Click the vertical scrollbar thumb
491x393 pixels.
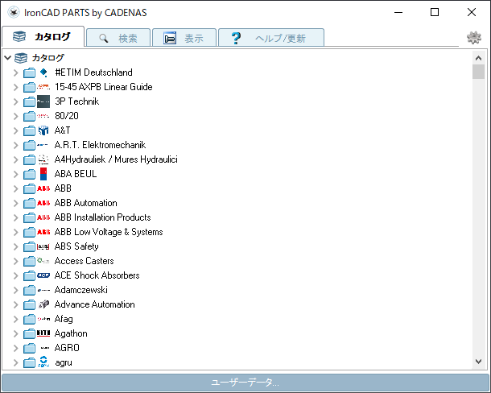click(478, 72)
